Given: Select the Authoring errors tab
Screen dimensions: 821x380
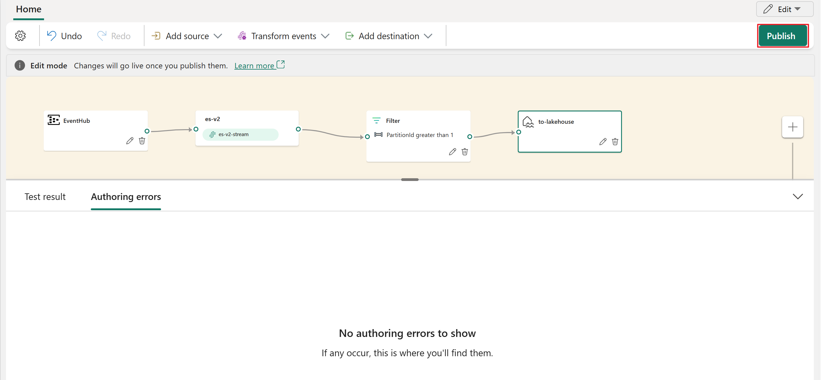Looking at the screenshot, I should tap(126, 197).
